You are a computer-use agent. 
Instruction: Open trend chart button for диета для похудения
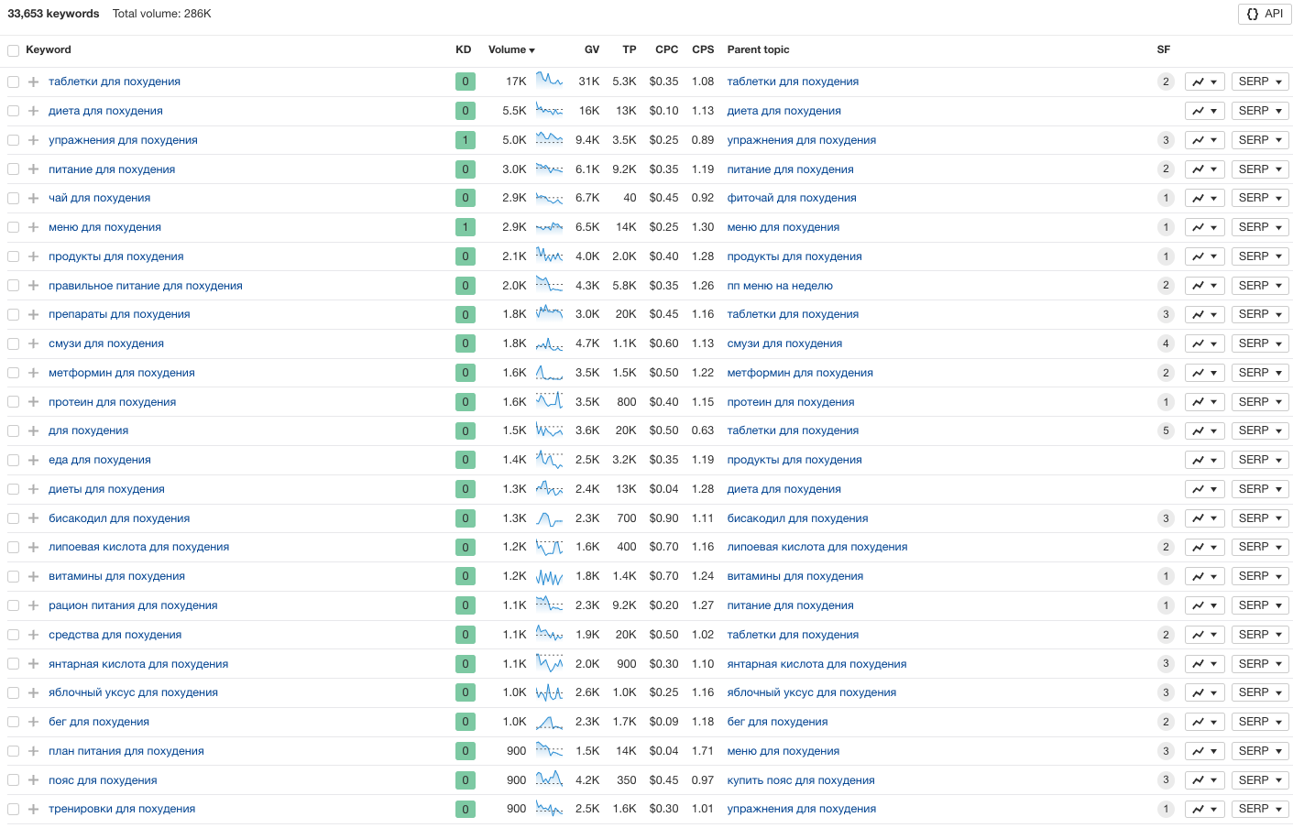coord(1204,111)
